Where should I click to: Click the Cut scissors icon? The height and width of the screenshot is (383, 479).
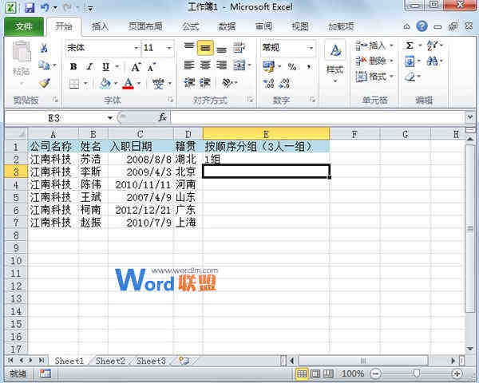(44, 48)
